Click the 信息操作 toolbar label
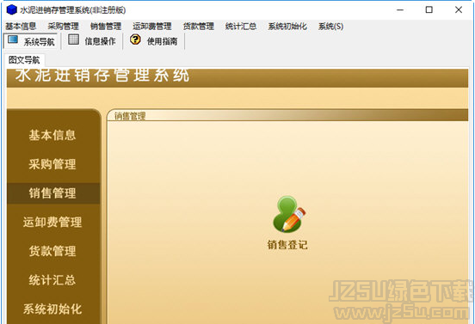475x324 pixels. coord(101,41)
